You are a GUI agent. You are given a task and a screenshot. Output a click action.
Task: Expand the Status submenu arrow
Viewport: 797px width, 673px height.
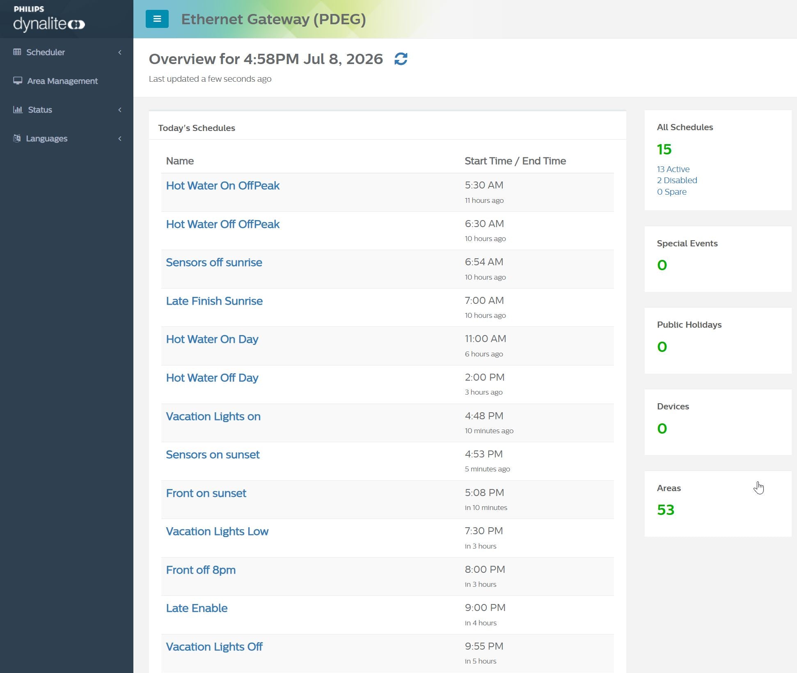120,110
